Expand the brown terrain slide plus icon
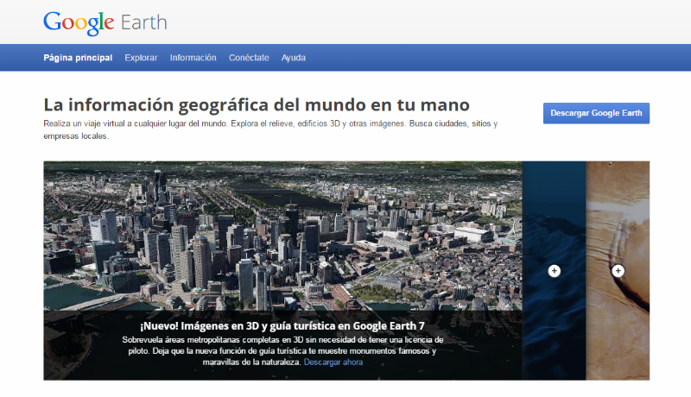Image resolution: width=691 pixels, height=397 pixels. (x=618, y=271)
